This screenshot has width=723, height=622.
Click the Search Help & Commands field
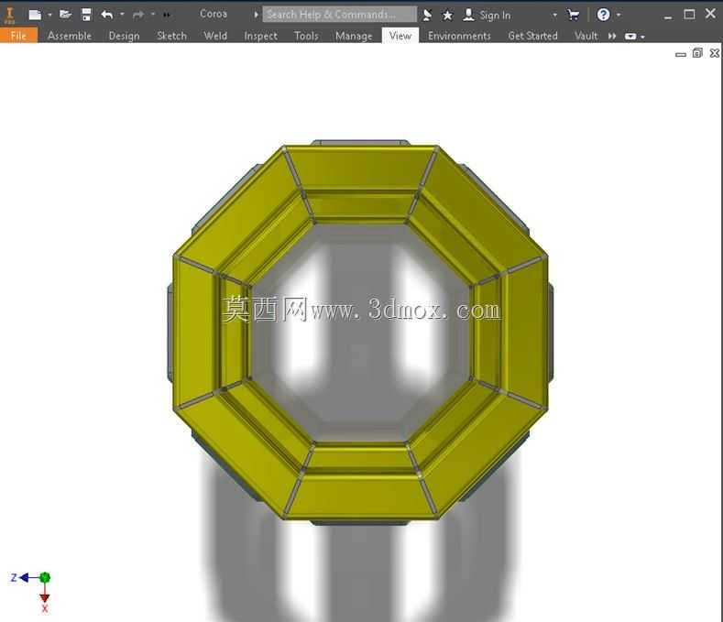point(339,15)
